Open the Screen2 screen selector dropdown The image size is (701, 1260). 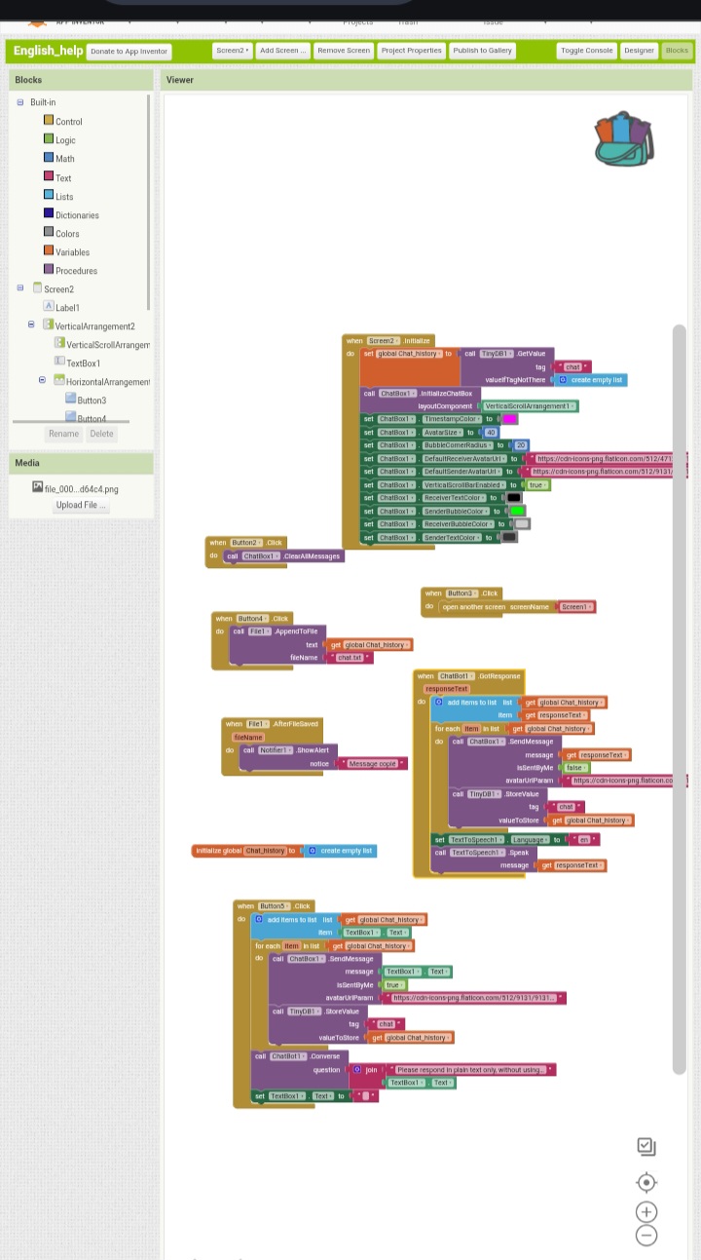[233, 51]
